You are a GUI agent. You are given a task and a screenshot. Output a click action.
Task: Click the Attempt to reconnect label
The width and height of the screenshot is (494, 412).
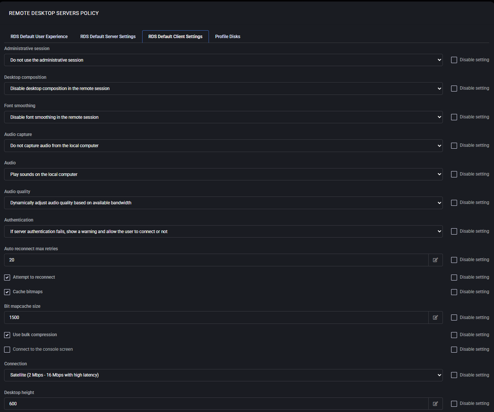click(x=34, y=277)
